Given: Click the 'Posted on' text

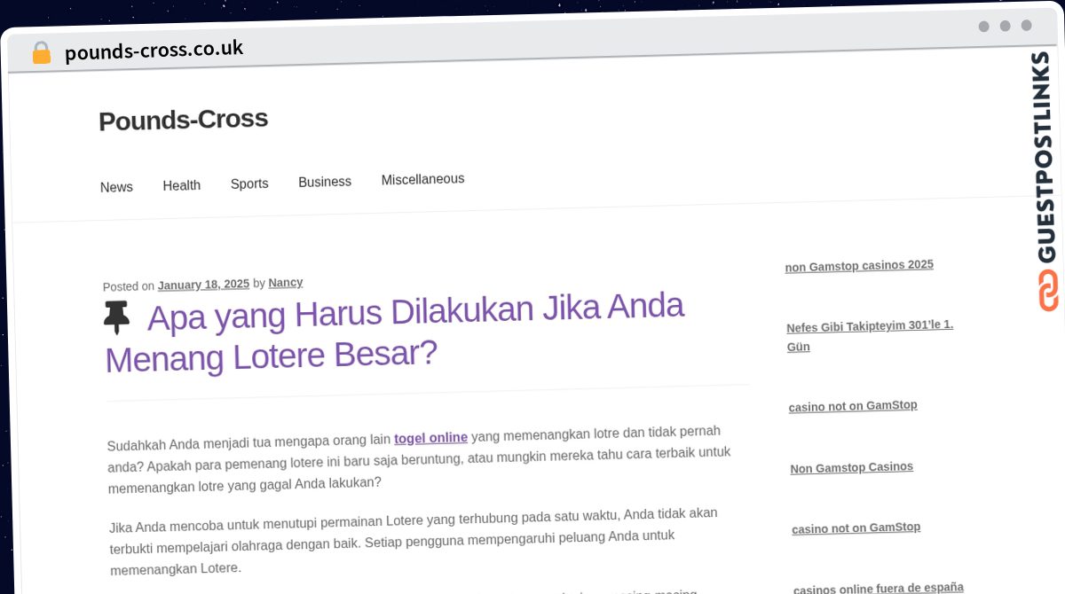Looking at the screenshot, I should click(x=129, y=286).
